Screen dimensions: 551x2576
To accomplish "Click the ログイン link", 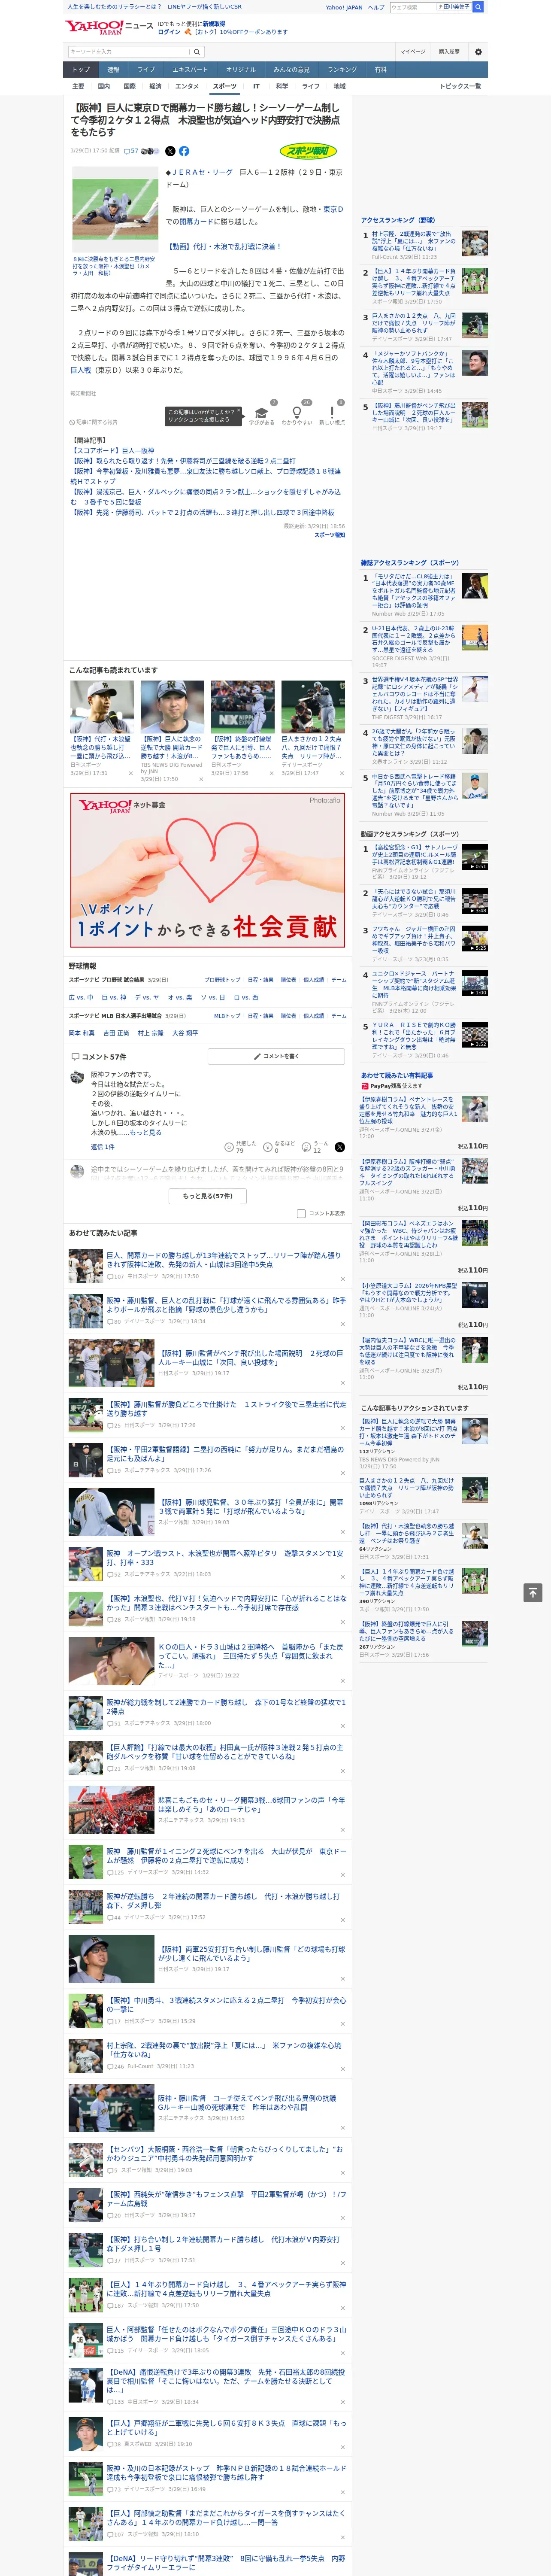I will point(169,32).
